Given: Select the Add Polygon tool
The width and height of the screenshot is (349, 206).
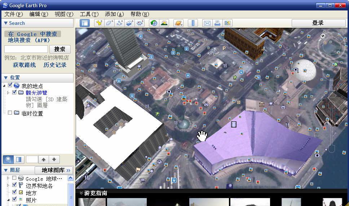Looking at the screenshot, I should (109, 23).
